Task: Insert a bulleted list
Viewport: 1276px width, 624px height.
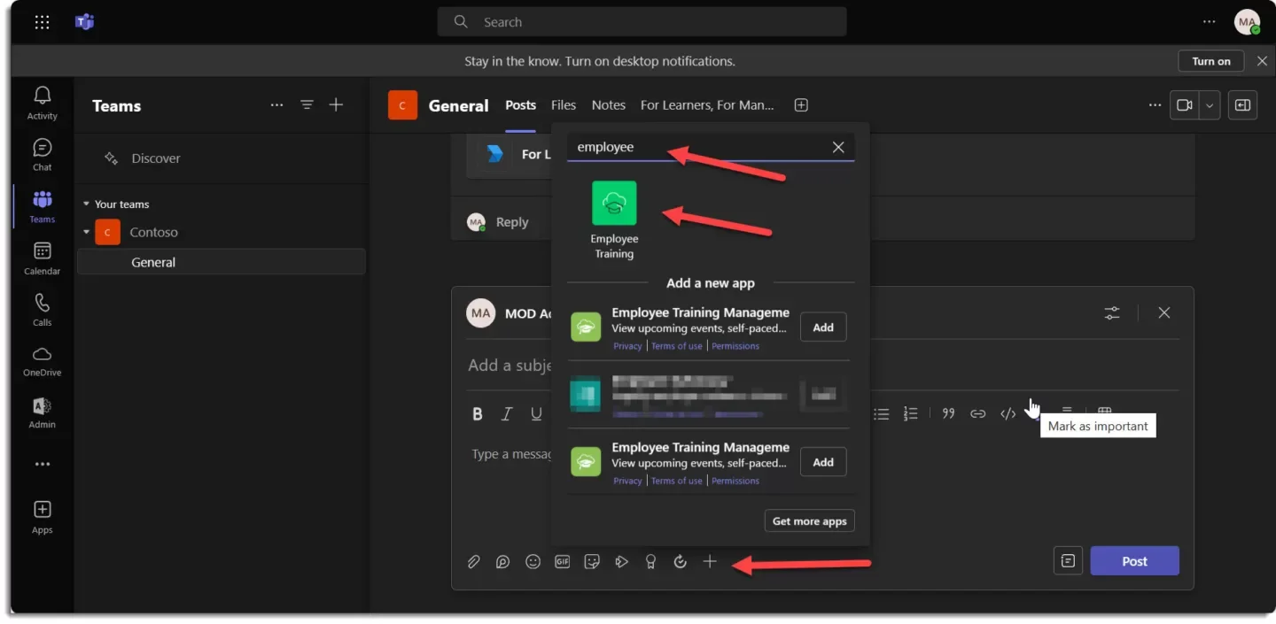Action: [x=881, y=413]
